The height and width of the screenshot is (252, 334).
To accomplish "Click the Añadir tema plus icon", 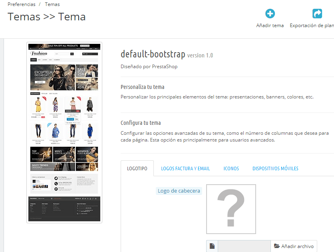I will 270,14.
